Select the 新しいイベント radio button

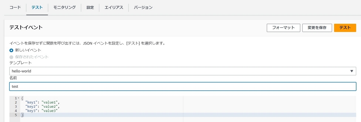pos(11,50)
